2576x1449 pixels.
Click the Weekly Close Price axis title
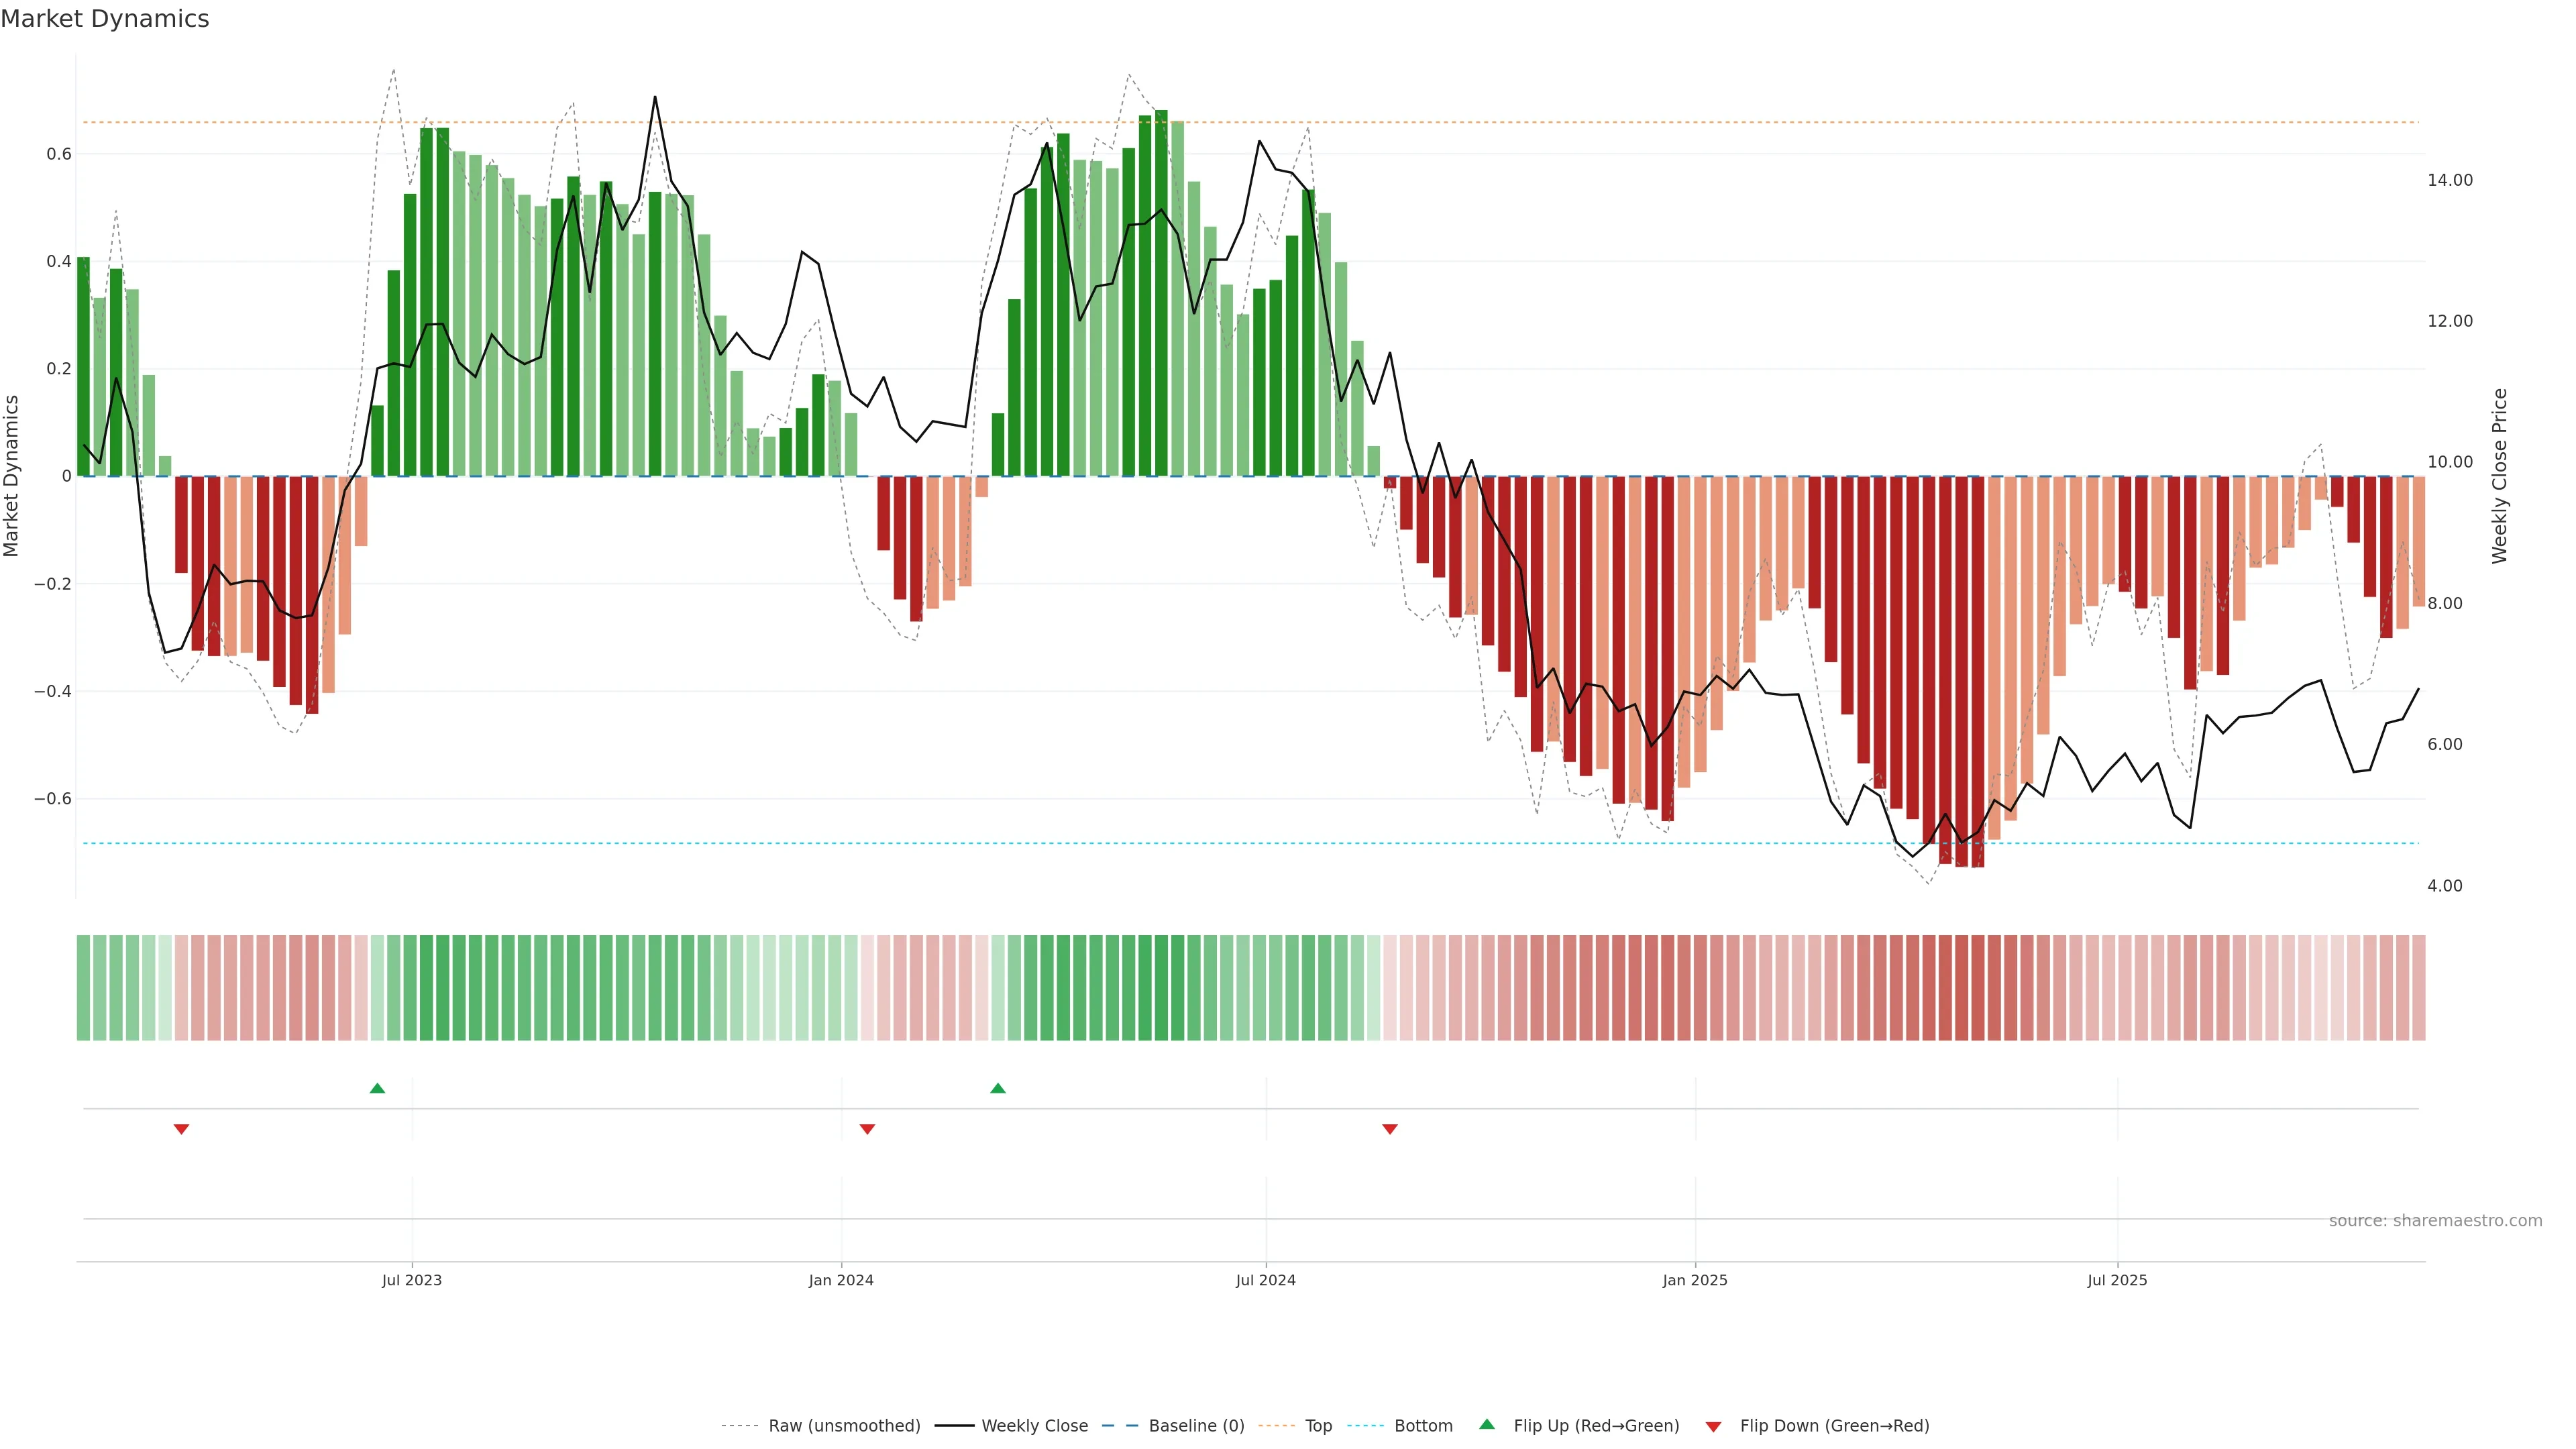click(2500, 476)
